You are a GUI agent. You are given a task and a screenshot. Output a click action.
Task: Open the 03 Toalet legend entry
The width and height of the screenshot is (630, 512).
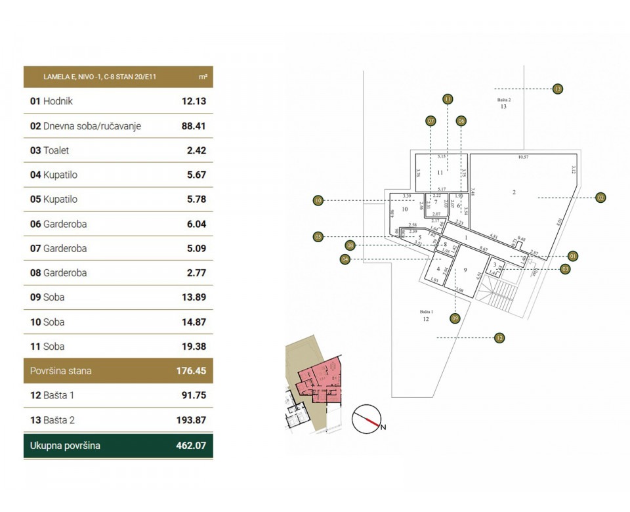118,150
